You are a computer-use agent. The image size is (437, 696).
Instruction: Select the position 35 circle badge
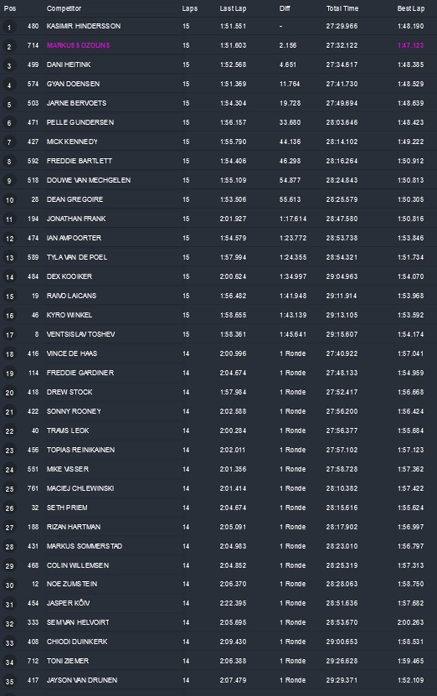9,681
